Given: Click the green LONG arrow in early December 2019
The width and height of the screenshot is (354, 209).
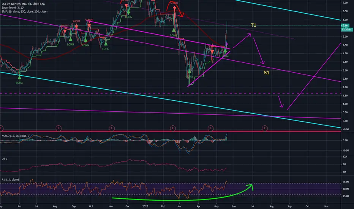Looking at the screenshot, I should tap(128, 12).
